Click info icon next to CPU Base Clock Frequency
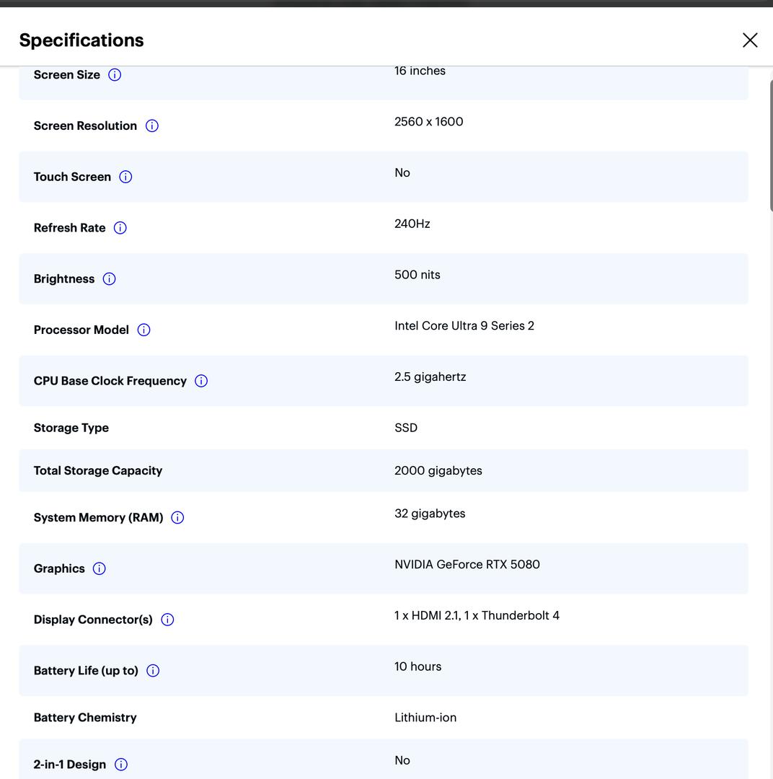This screenshot has width=773, height=779. 201,381
